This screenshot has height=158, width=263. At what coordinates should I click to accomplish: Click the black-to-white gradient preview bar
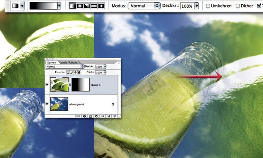click(43, 6)
